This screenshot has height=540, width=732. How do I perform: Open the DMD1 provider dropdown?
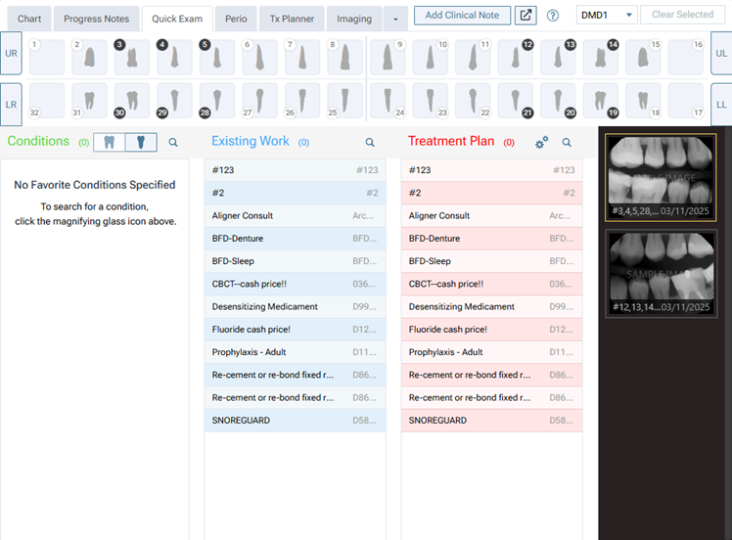(605, 15)
